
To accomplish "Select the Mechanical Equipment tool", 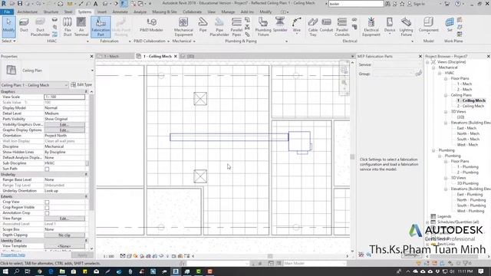I will (183, 27).
